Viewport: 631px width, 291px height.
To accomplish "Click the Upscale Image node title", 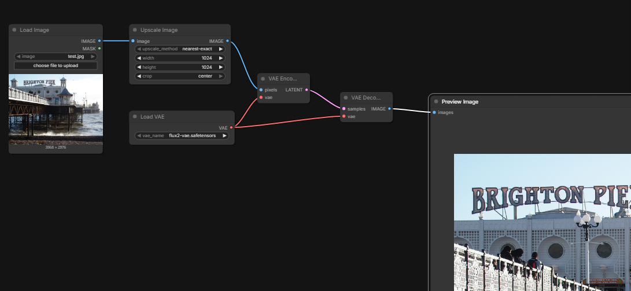I will (159, 30).
